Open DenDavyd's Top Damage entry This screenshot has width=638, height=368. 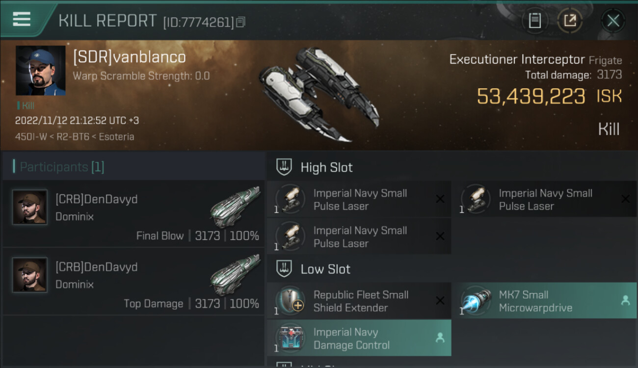coord(133,281)
